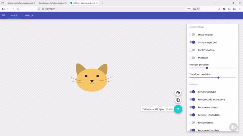This screenshot has height=136, width=243.
Task: Go back with the browser back arrow
Action: click(x=8, y=9)
